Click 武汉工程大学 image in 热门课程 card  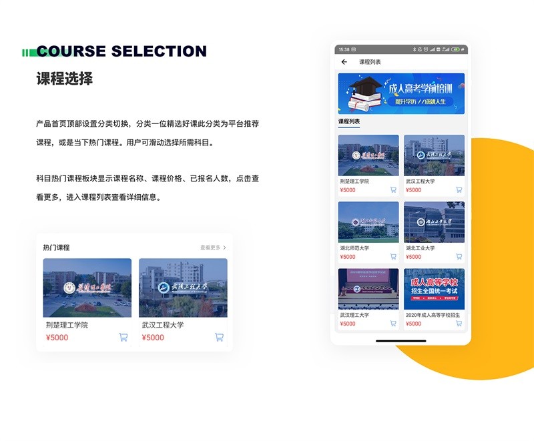(x=183, y=288)
